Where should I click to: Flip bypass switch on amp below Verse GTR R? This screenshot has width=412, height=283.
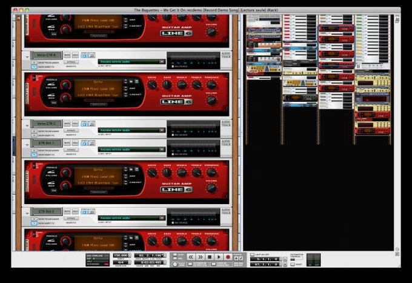(x=34, y=78)
